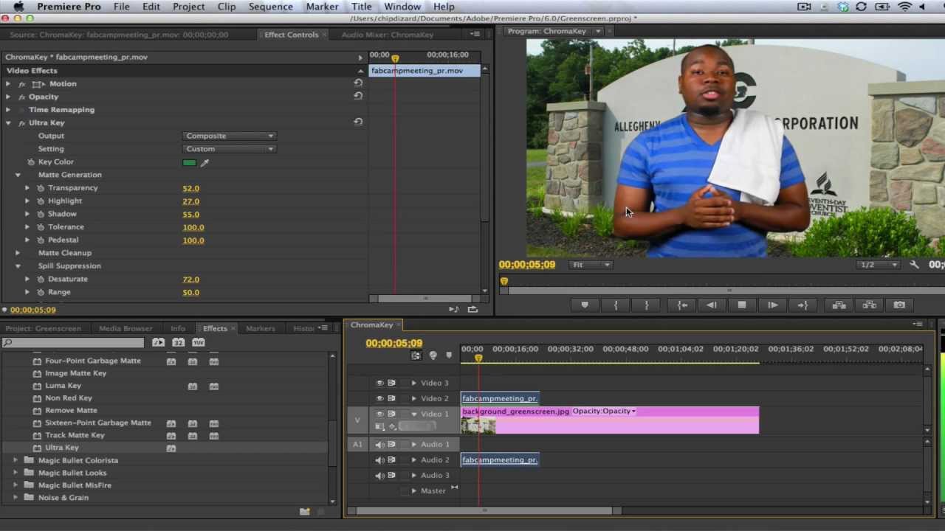Select background_greenscreen.jpg clip on timeline
The image size is (945, 531).
pyautogui.click(x=610, y=420)
